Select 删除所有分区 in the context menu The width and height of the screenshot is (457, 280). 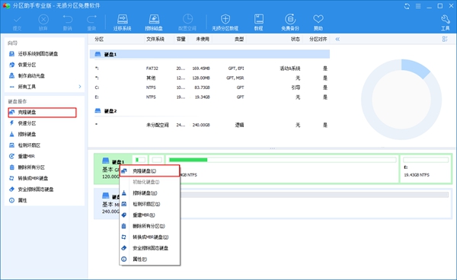click(x=150, y=226)
